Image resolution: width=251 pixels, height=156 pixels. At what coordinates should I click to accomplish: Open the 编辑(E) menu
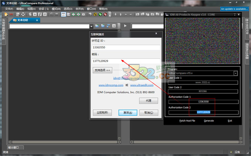point(20,9)
